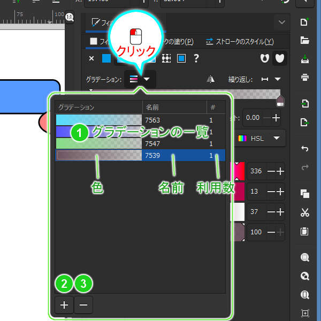
Task: Switch to the ストロークの塗り(P) tab
Action: pyautogui.click(x=178, y=42)
